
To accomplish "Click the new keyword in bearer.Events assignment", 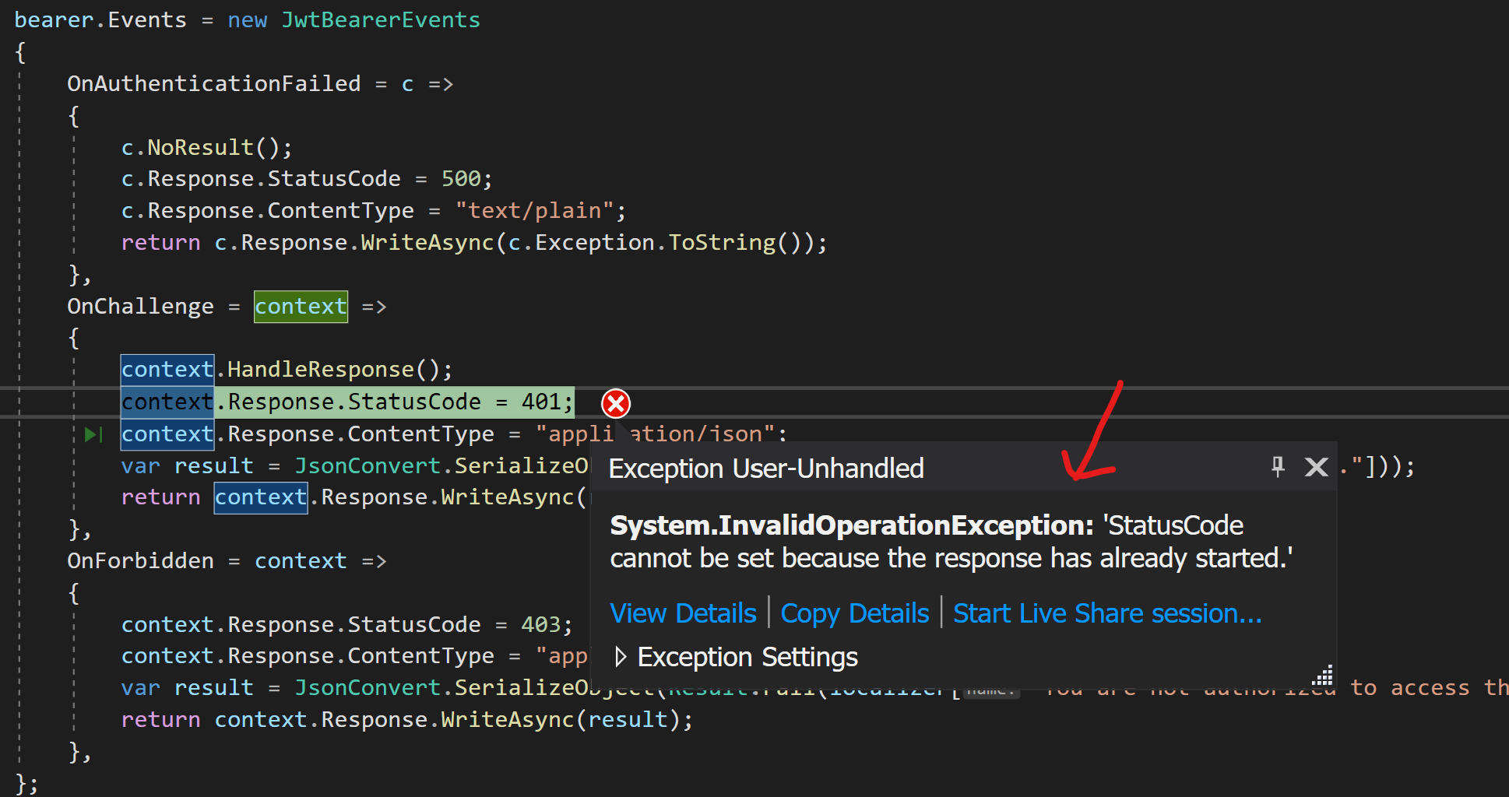I will coord(248,19).
